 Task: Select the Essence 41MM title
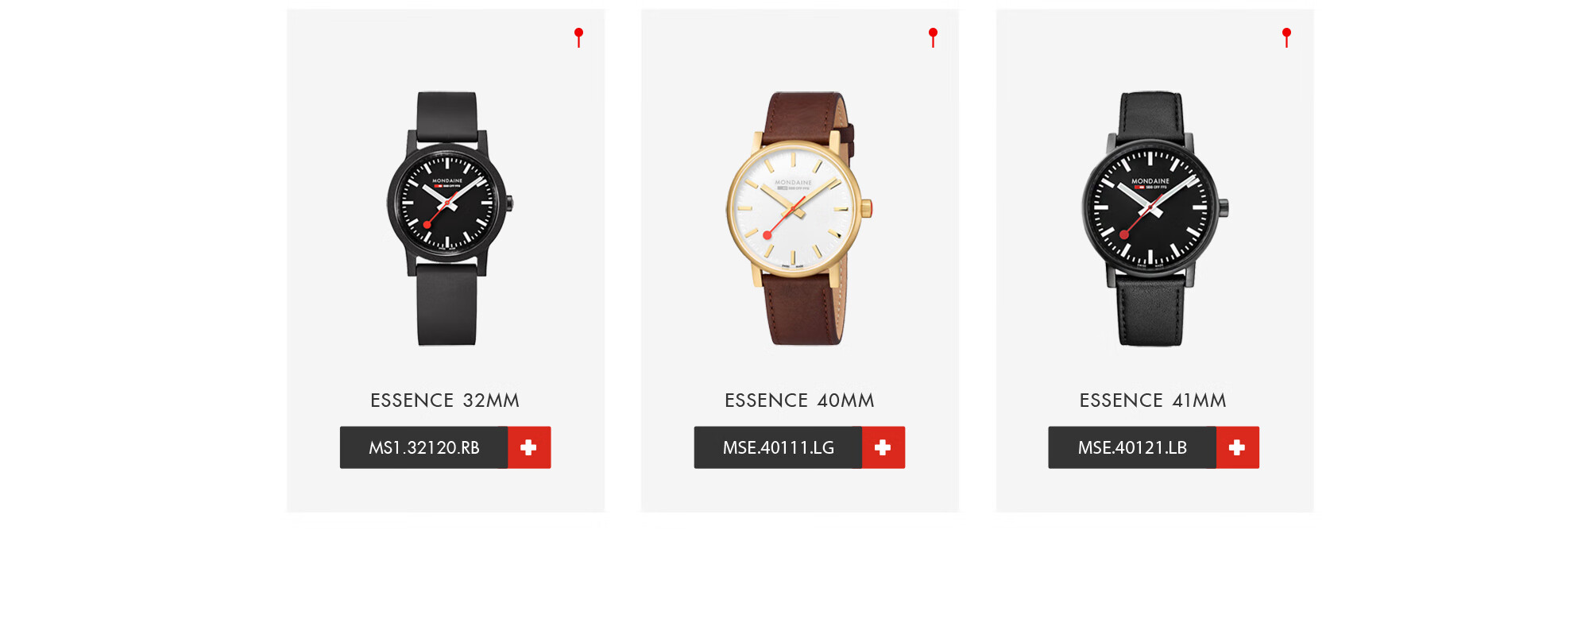point(1153,400)
